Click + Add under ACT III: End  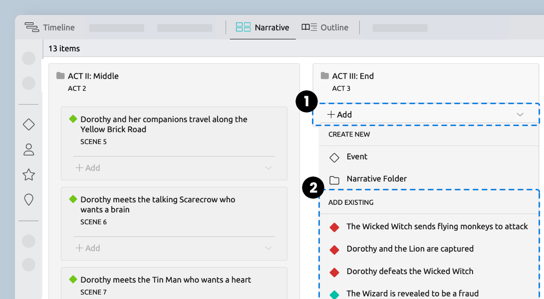(340, 114)
